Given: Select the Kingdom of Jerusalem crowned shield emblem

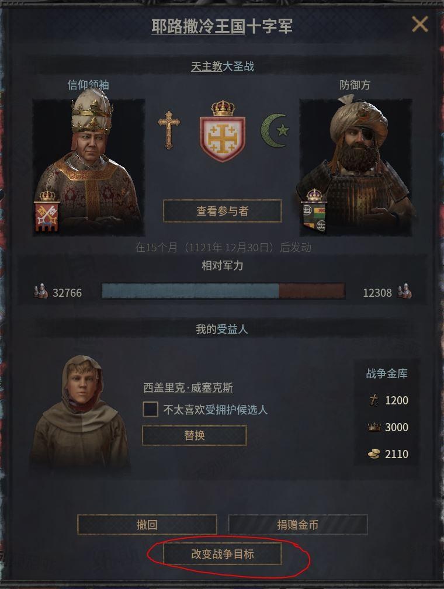Looking at the screenshot, I should tap(223, 131).
